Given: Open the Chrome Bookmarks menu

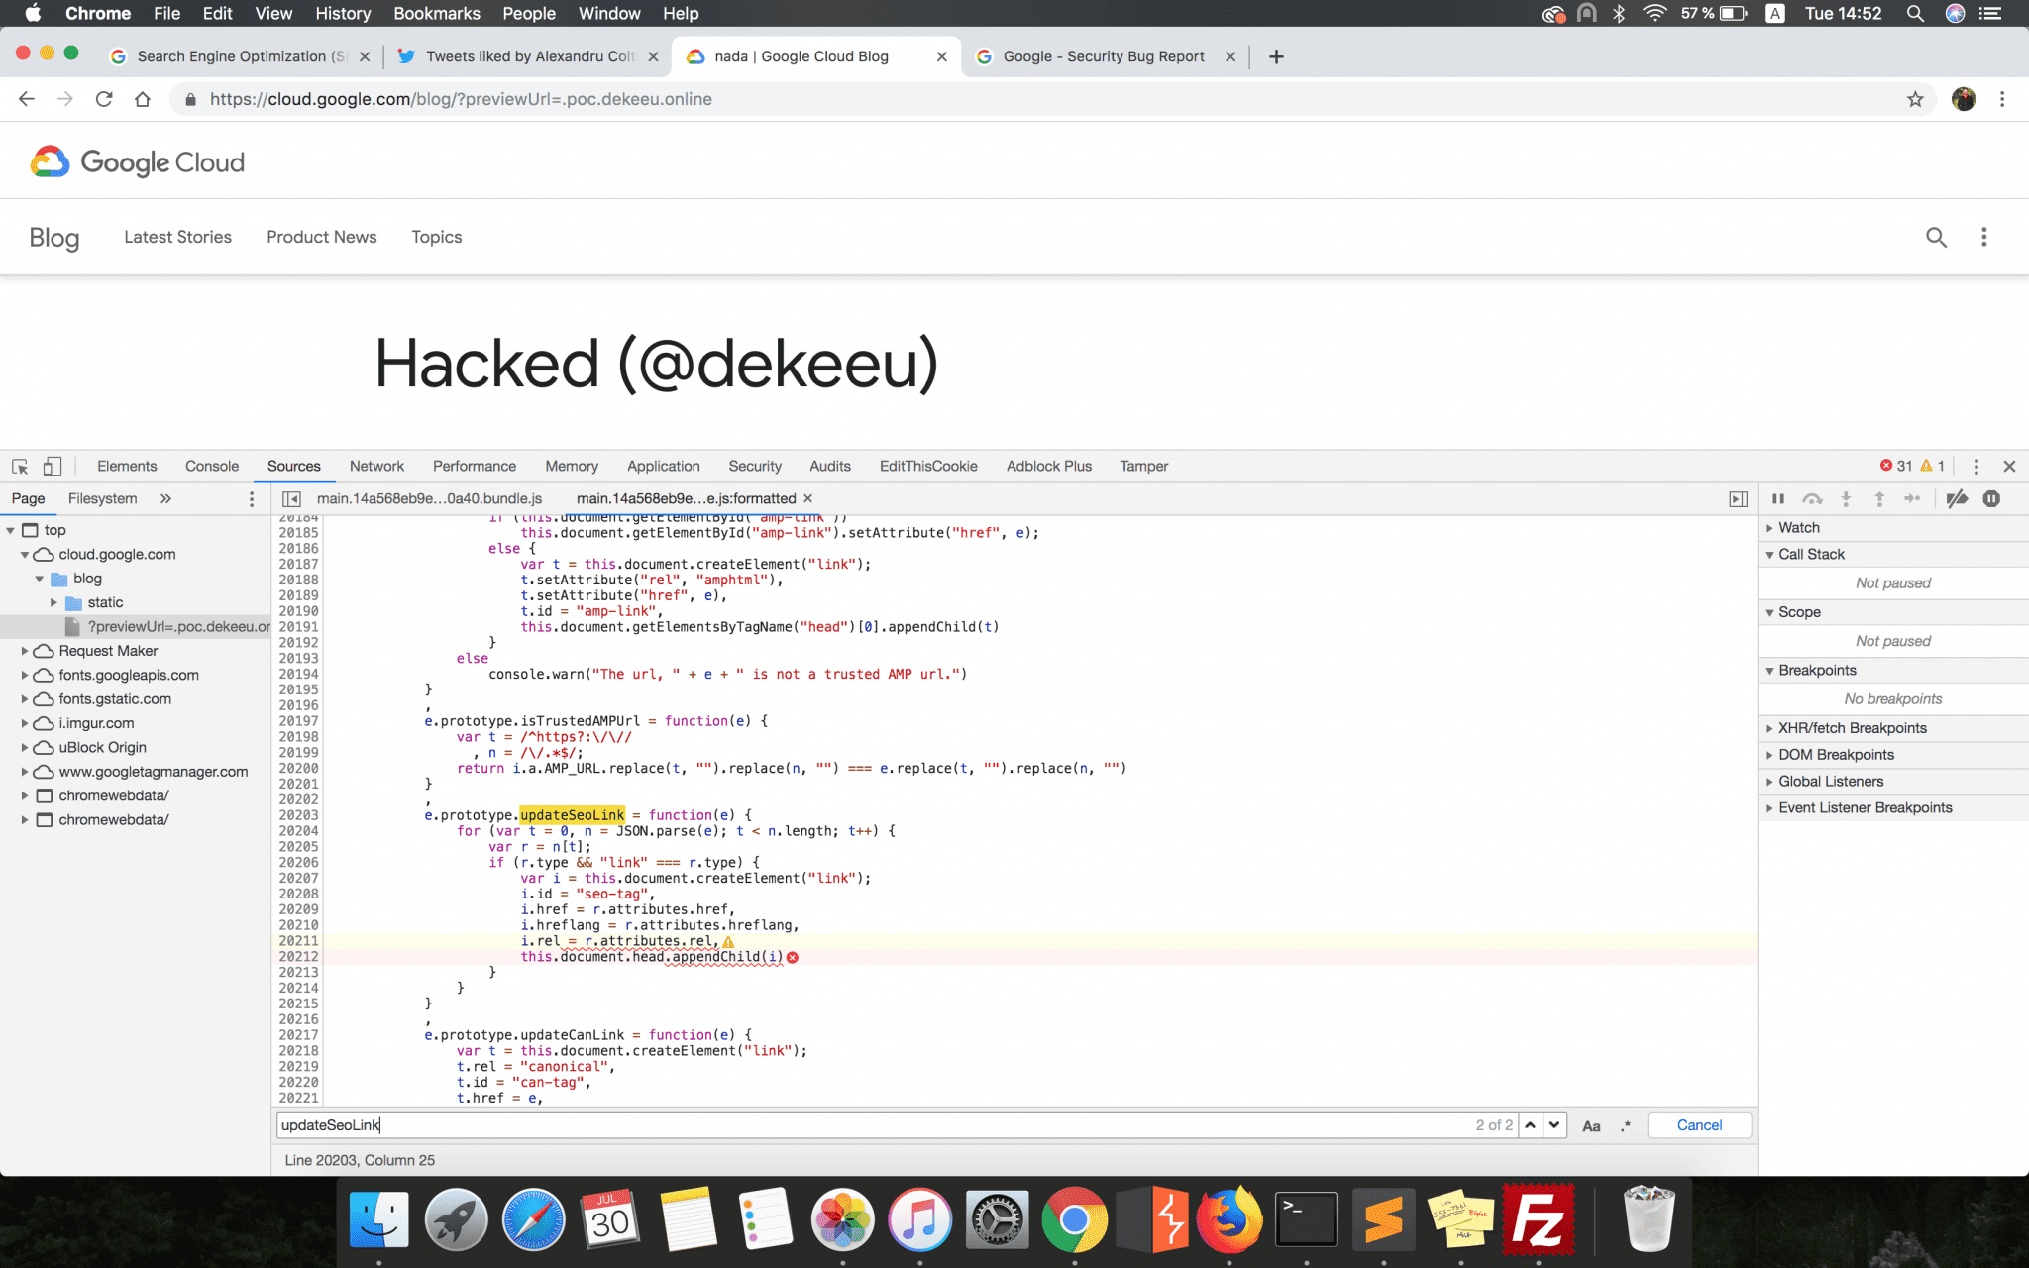Looking at the screenshot, I should click(x=436, y=13).
